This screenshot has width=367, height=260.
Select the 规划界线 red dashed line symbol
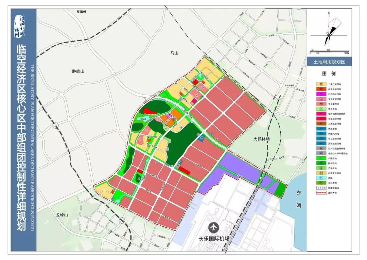[x=321, y=193]
